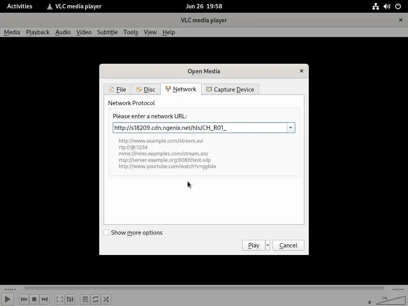408x306 pixels.
Task: Click into the network URL input field
Action: coord(200,128)
